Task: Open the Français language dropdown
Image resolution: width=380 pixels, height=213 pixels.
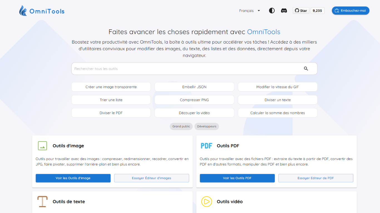Action: pos(250,11)
